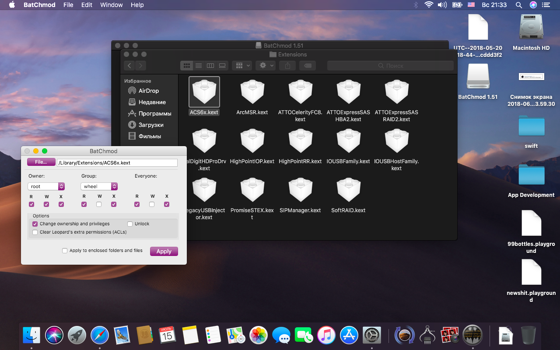Open Finder action gear dropdown

pyautogui.click(x=266, y=66)
